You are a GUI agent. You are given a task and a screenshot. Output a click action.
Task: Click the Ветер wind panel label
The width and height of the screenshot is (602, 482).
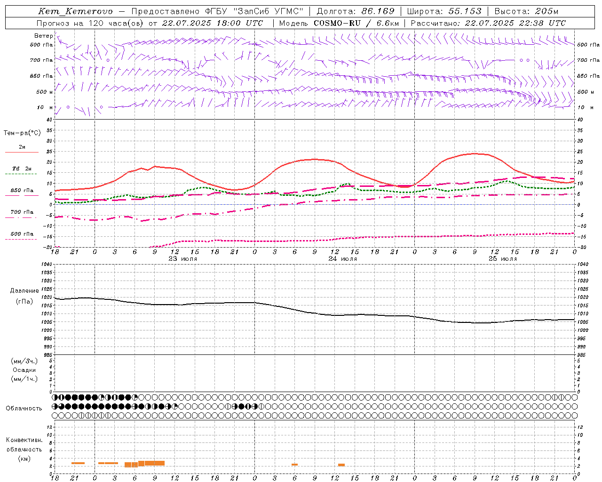[x=43, y=36]
